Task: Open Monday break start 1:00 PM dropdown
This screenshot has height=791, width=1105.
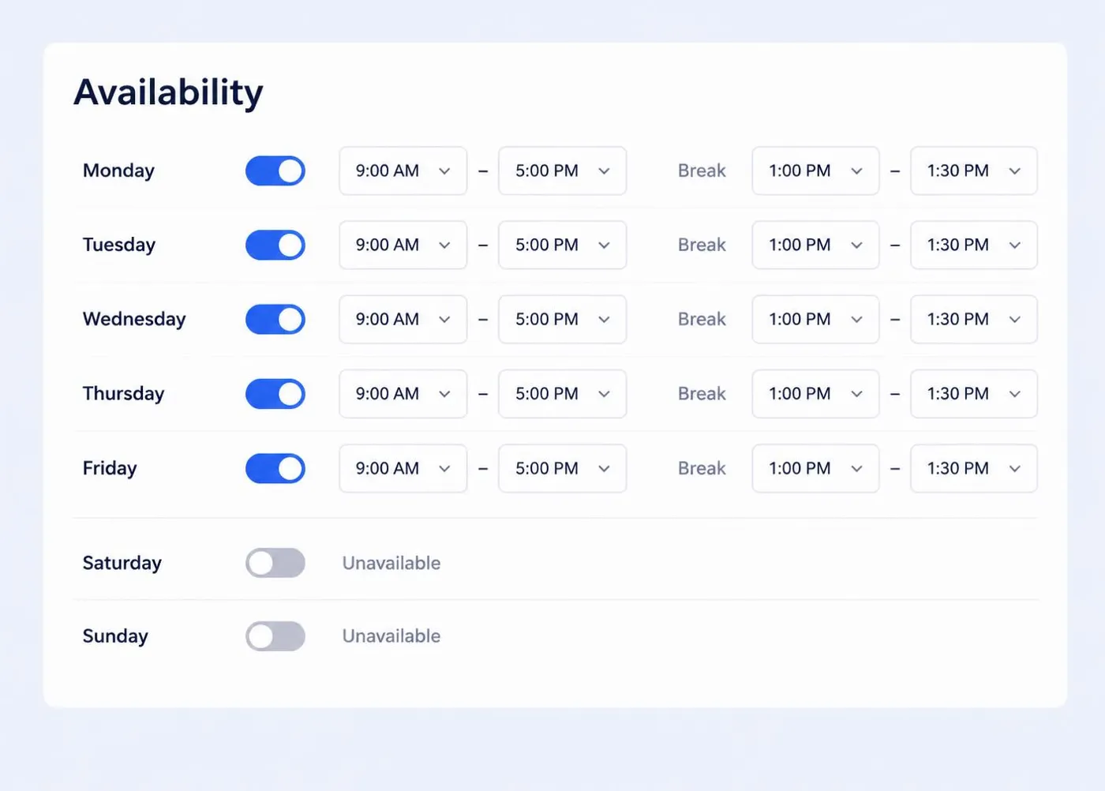Action: tap(815, 171)
